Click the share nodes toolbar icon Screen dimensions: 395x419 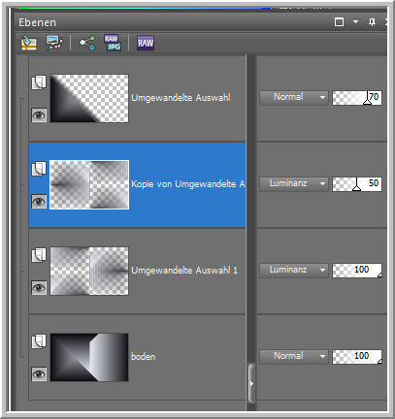pos(87,43)
